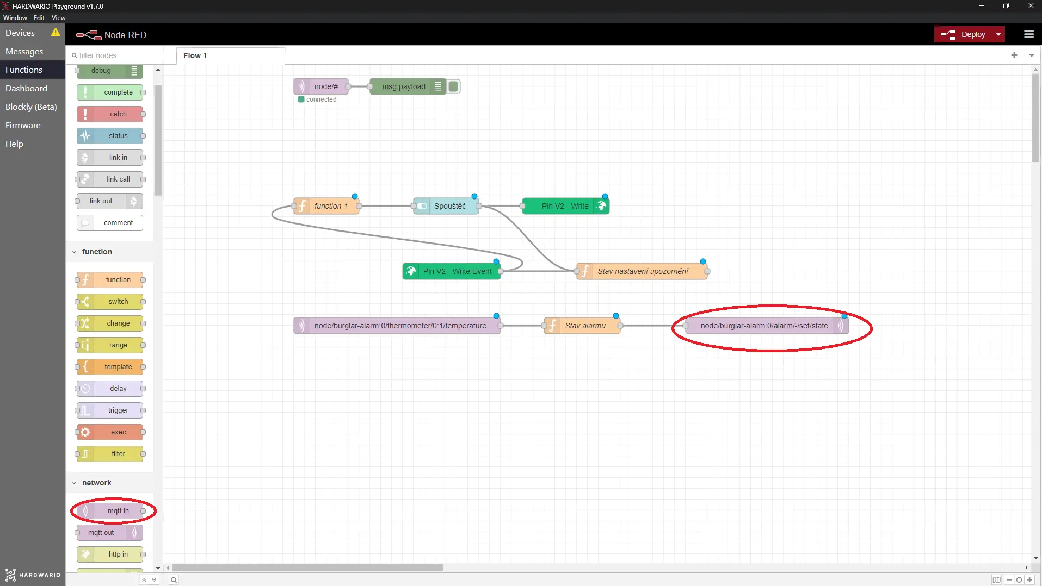
Task: Select the node/# mqtt node on canvas
Action: pos(321,86)
